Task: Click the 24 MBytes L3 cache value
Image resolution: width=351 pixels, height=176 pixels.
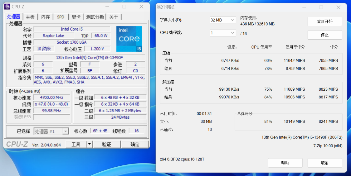Action: [x=120, y=117]
